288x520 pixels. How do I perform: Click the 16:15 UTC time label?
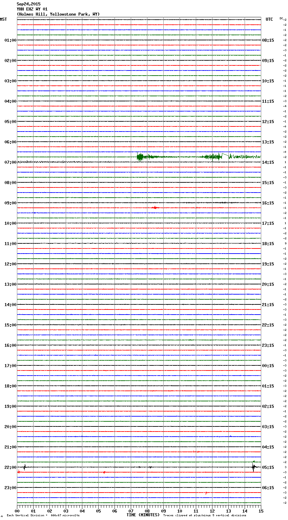pyautogui.click(x=268, y=203)
